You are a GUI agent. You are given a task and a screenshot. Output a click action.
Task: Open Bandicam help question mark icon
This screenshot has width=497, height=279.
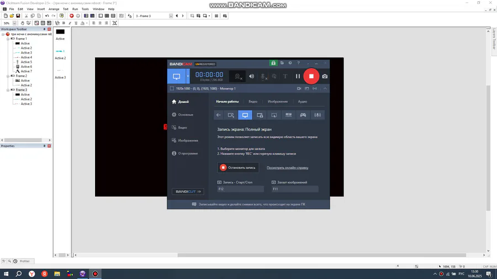[298, 63]
